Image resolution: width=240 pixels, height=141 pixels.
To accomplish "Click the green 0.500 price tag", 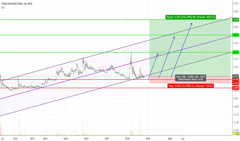I will (x=236, y=35).
